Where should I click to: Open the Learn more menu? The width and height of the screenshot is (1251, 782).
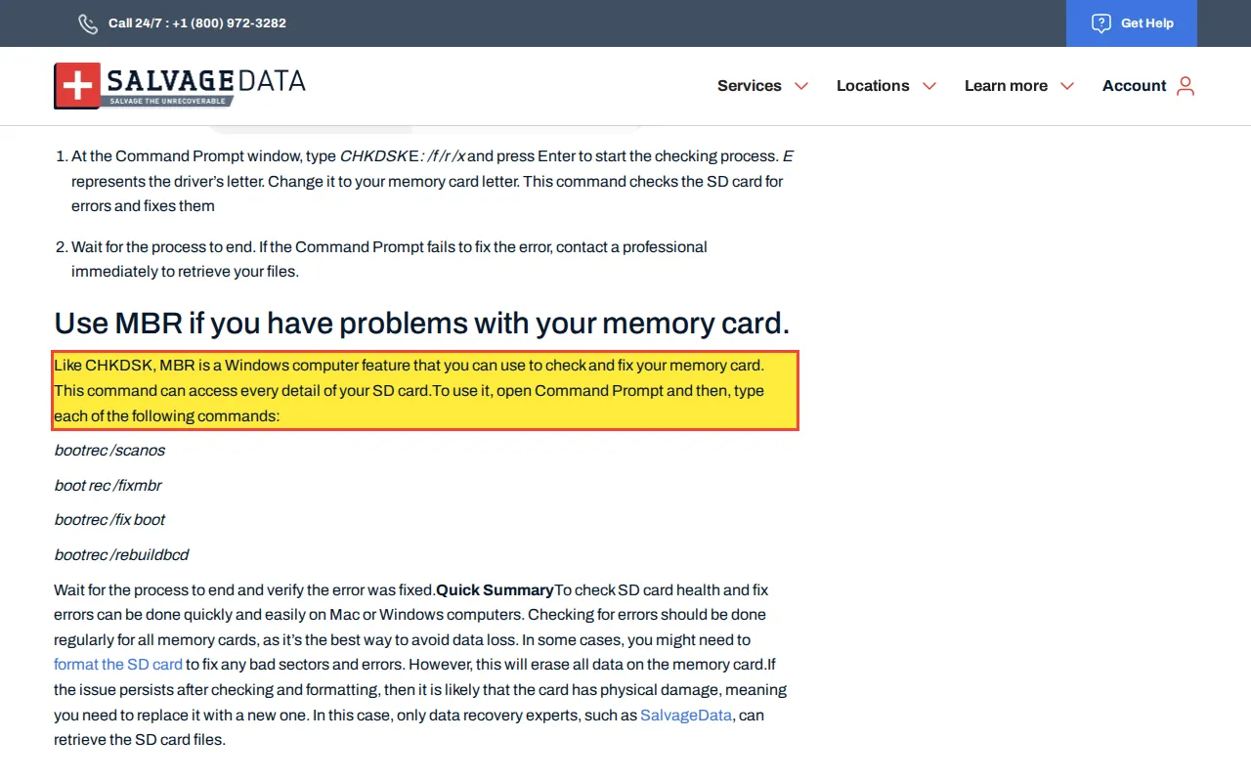tap(1006, 86)
